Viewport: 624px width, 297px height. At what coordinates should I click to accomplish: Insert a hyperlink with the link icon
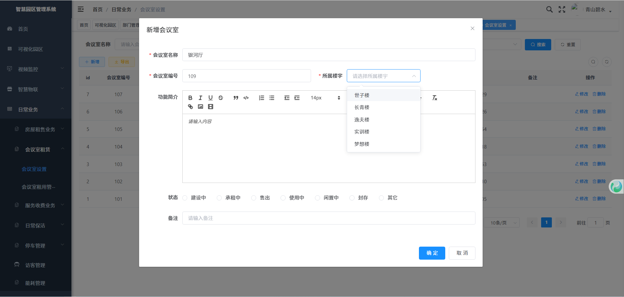pyautogui.click(x=190, y=107)
